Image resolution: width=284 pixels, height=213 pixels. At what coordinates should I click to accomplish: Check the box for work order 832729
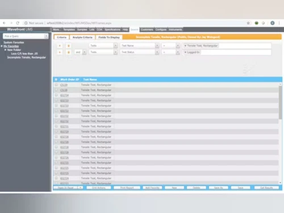56,131
